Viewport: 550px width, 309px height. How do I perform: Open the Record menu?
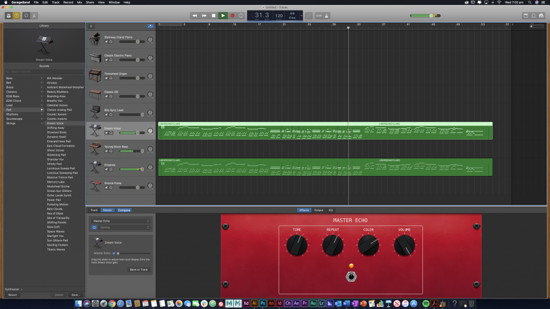[68, 2]
